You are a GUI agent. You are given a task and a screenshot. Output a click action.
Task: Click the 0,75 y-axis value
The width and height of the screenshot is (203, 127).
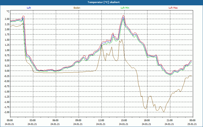click(7, 55)
